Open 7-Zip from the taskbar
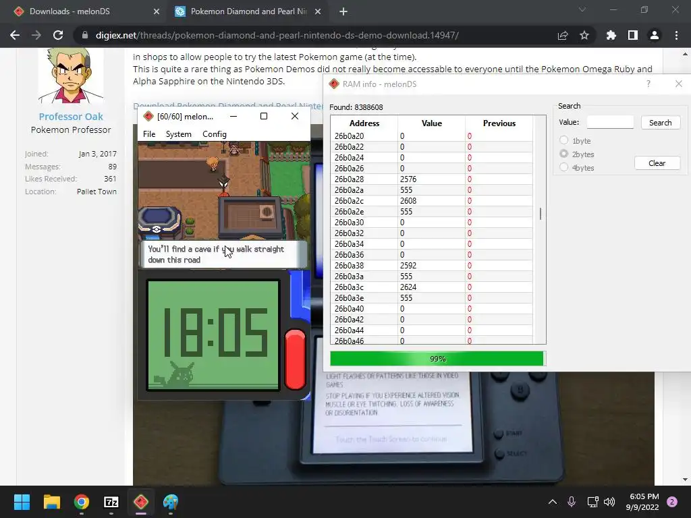This screenshot has height=518, width=691. 111,502
